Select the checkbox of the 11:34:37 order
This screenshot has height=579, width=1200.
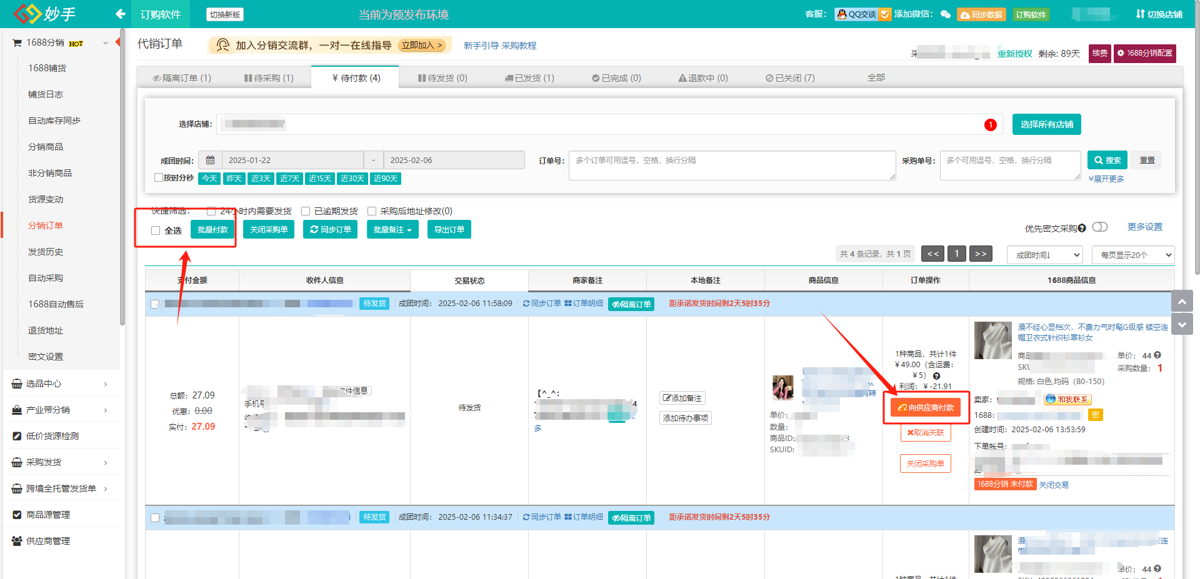(155, 518)
